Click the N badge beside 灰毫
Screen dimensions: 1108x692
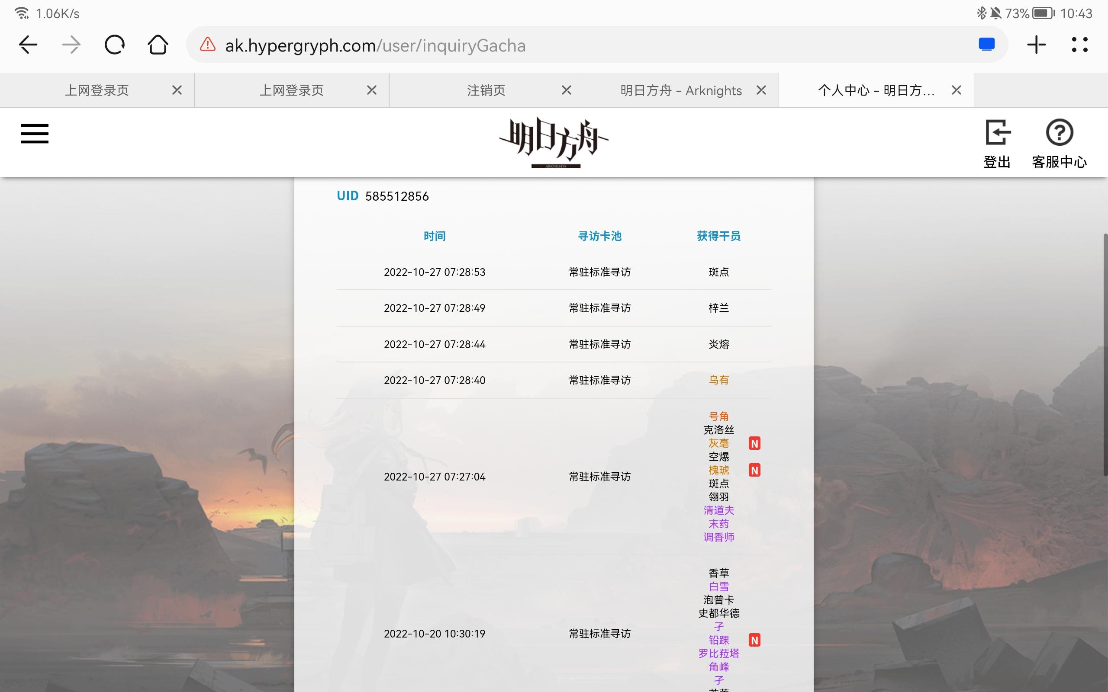pos(754,443)
